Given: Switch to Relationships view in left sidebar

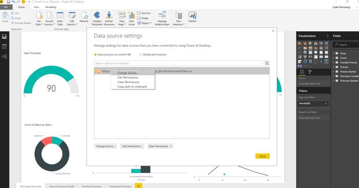Looking at the screenshot, I should 4,57.
